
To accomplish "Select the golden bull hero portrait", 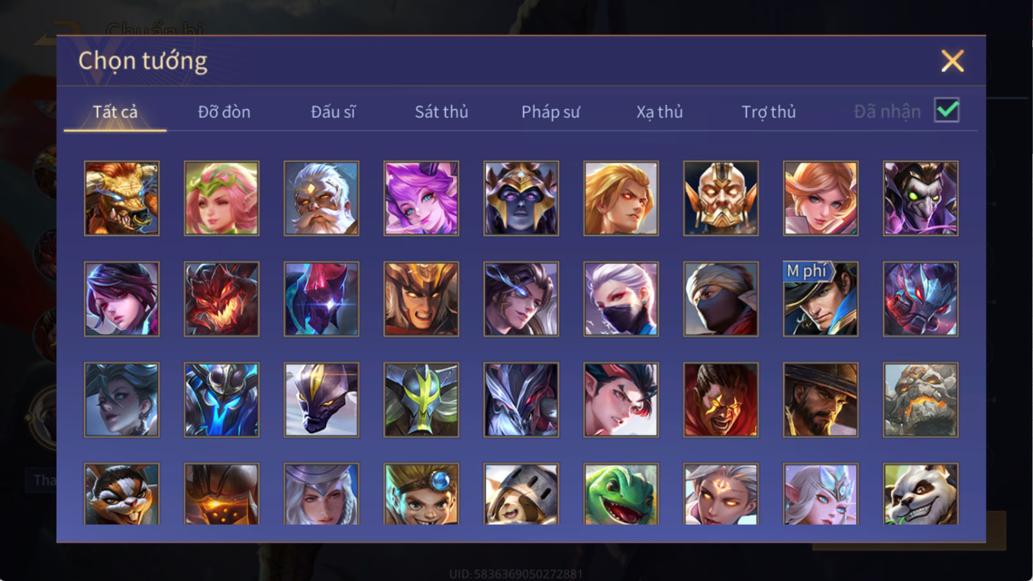I will (x=121, y=198).
